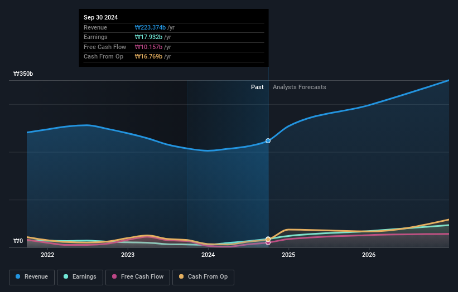Click the 'Past' chart label
This screenshot has height=292, width=458.
257,87
